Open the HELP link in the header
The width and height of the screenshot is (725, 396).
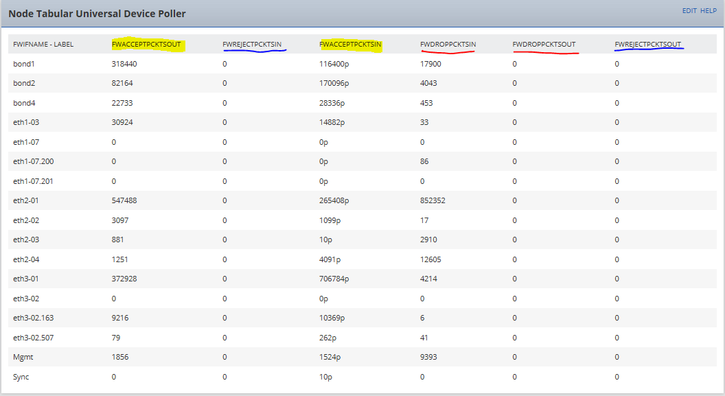709,10
